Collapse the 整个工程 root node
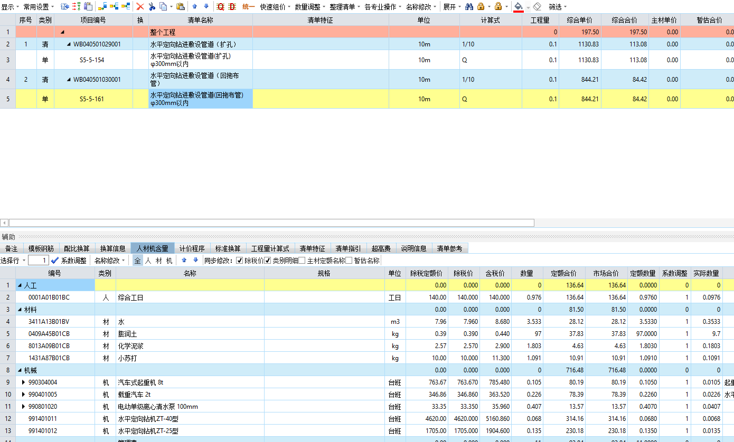 click(x=63, y=33)
